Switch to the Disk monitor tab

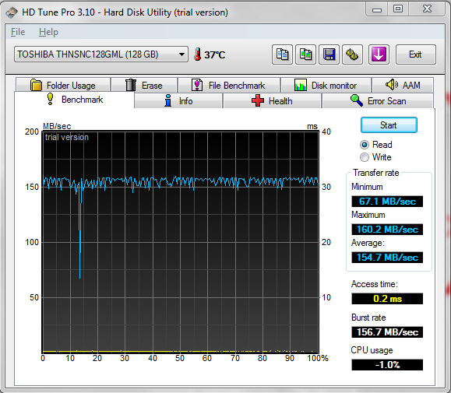tap(326, 85)
